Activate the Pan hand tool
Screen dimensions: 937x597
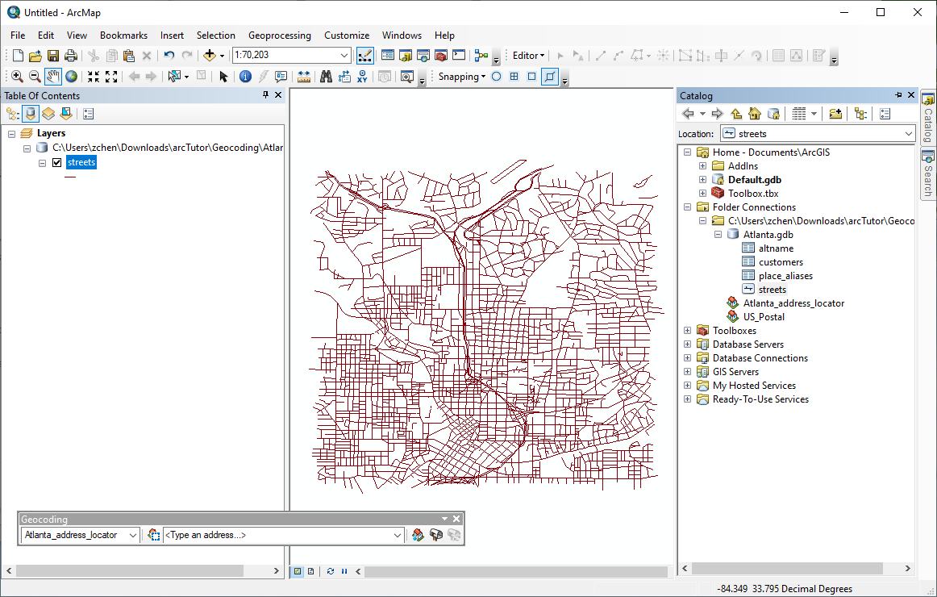tap(53, 77)
